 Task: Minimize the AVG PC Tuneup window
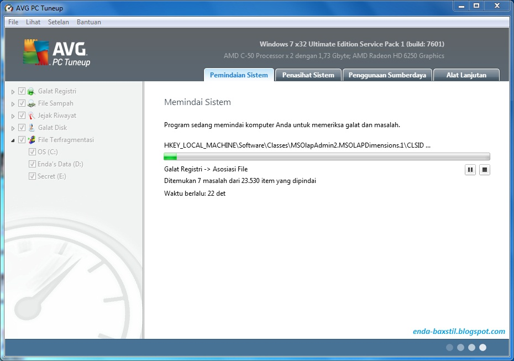click(461, 6)
